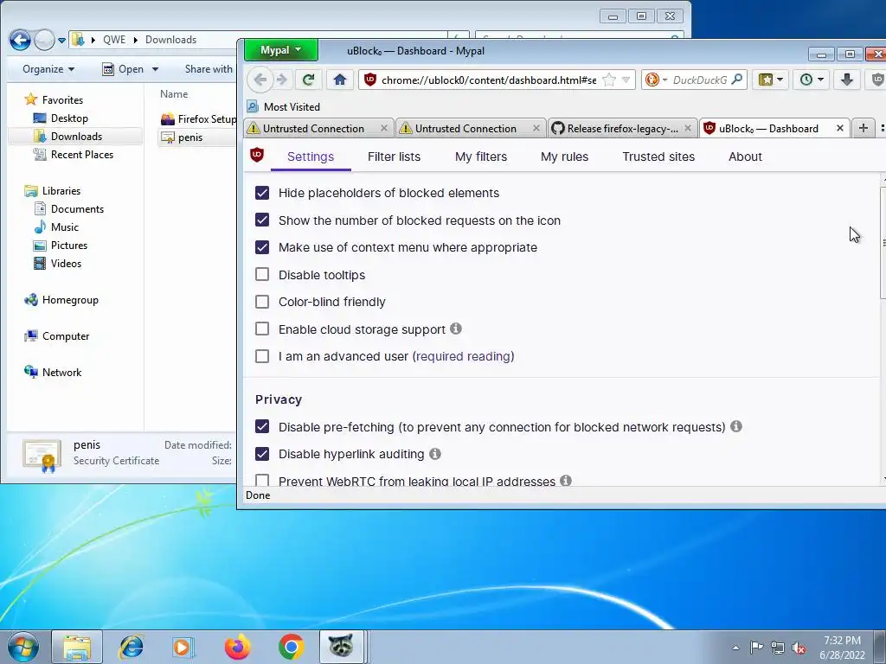Close the uBlock Dashboard tab

(839, 128)
